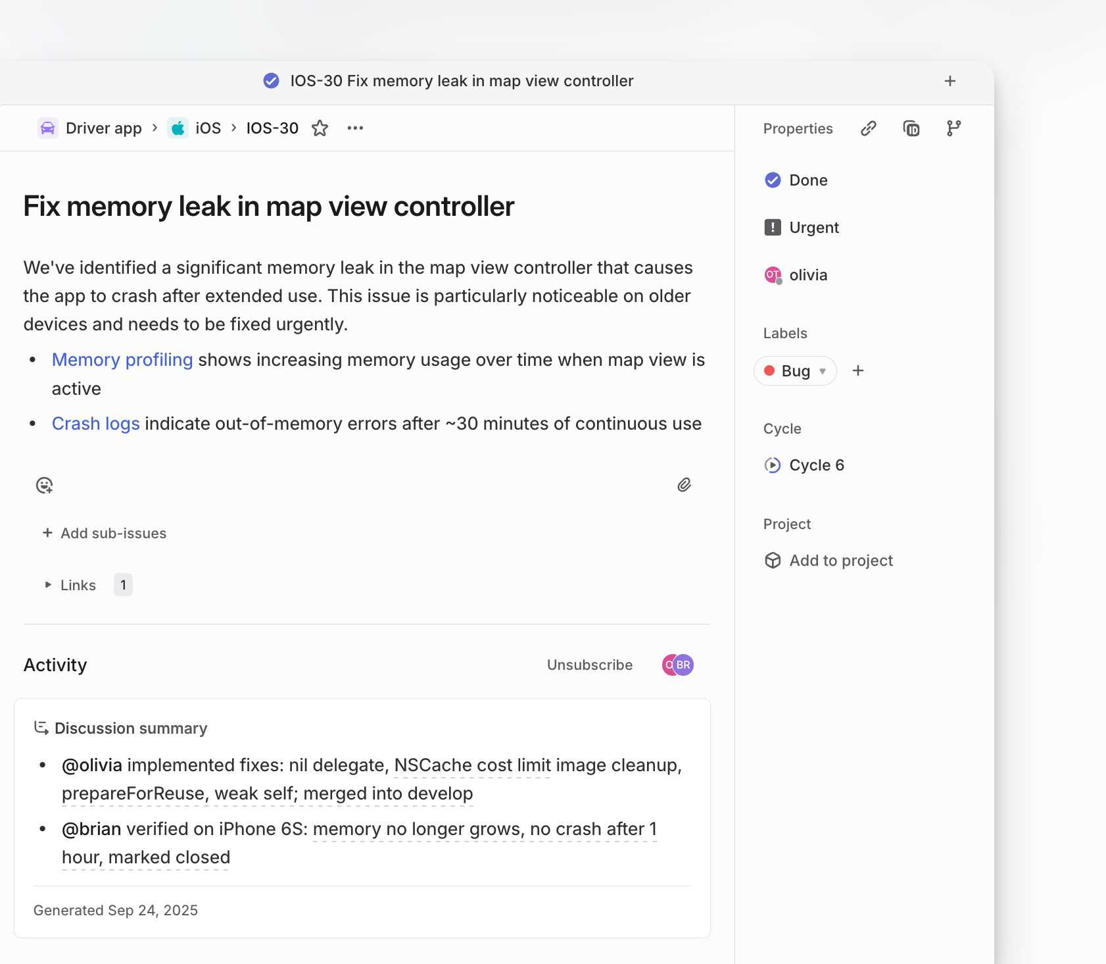1106x964 pixels.
Task: Open the git branch actions
Action: click(x=953, y=128)
